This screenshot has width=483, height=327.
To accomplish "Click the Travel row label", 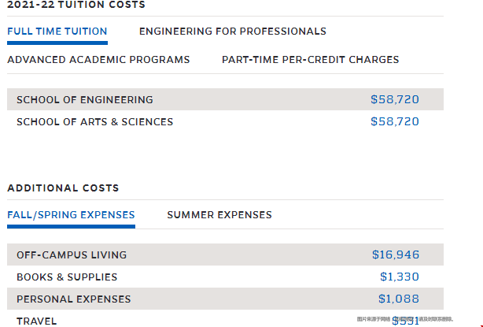I will pyautogui.click(x=37, y=321).
